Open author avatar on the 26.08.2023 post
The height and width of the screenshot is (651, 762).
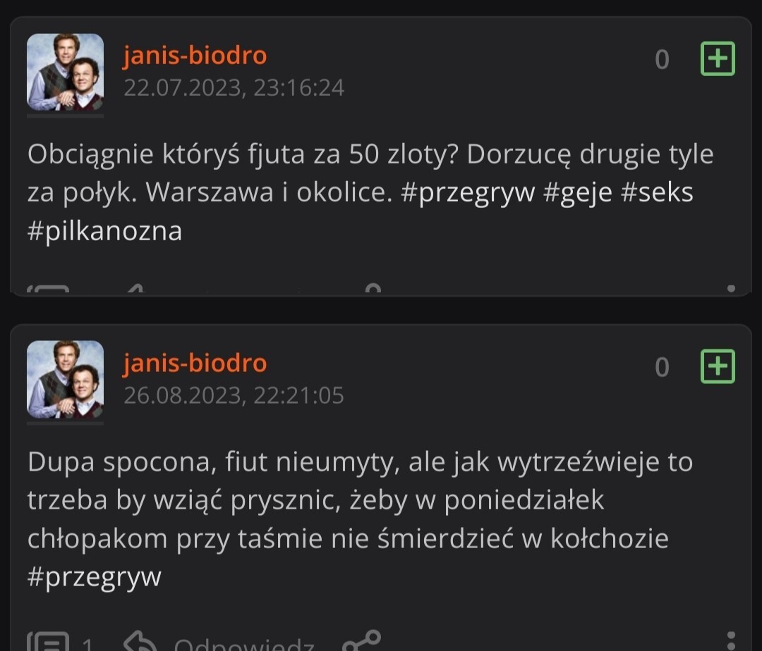tap(65, 380)
